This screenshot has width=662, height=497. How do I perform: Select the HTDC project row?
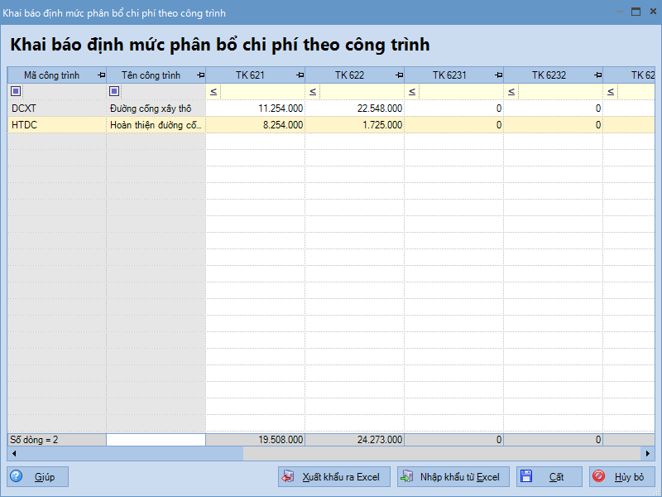56,125
